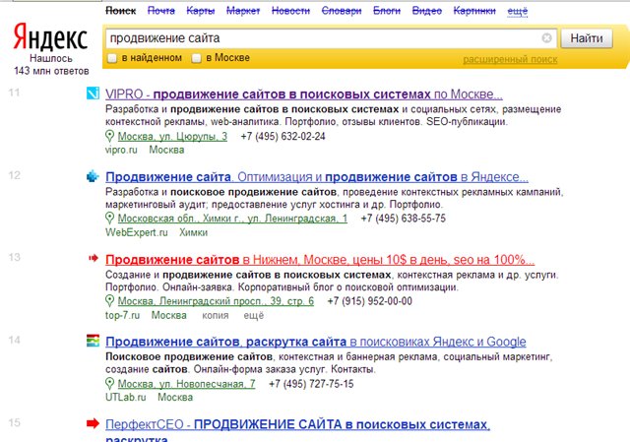This screenshot has height=442, width=630.
Task: Open the Карты service tab
Action: point(201,11)
